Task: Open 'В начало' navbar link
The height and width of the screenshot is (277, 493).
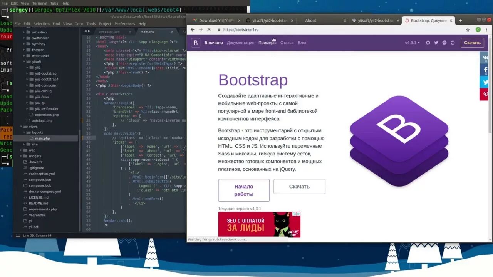Action: point(213,43)
